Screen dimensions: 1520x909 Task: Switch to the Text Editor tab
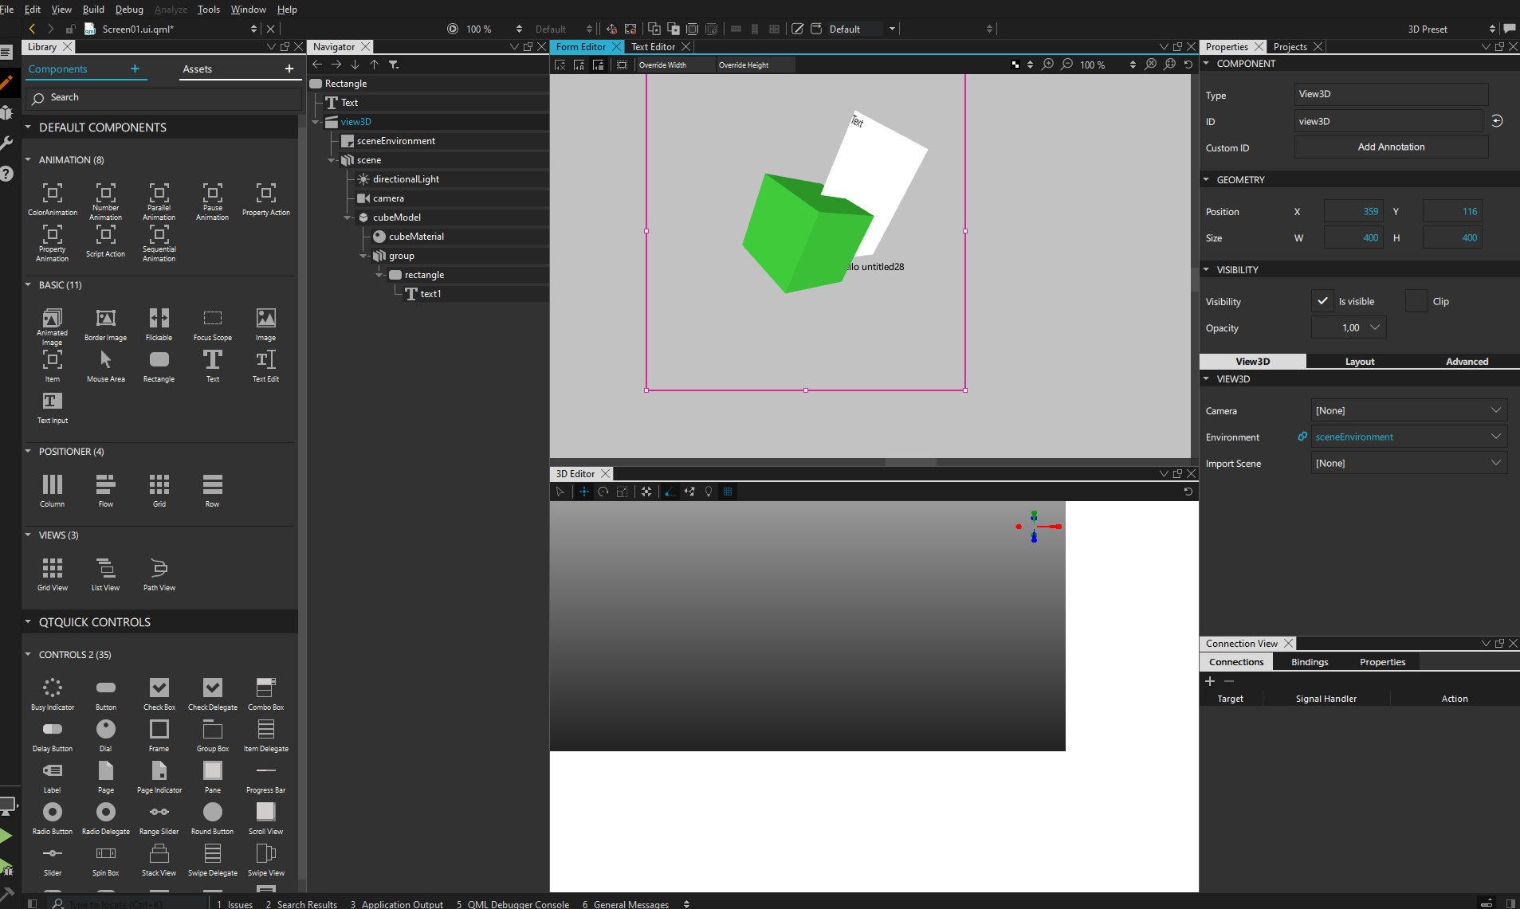pyautogui.click(x=653, y=47)
